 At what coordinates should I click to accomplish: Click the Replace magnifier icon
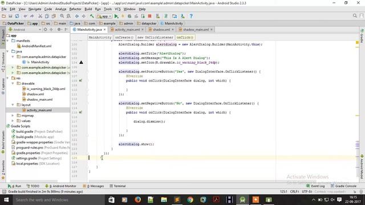click(x=68, y=16)
